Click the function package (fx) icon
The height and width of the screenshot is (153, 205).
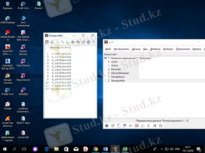(x=130, y=125)
